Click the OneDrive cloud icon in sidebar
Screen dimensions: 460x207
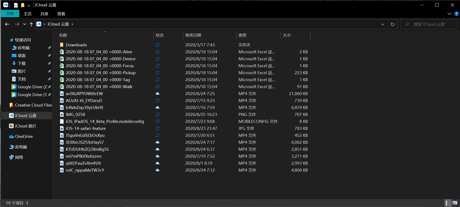coord(11,136)
